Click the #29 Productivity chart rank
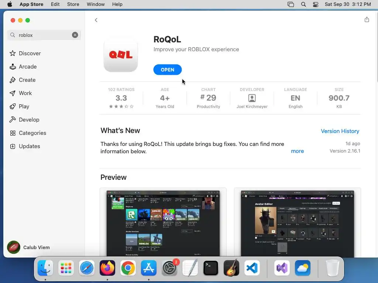The height and width of the screenshot is (283, 378). (208, 98)
